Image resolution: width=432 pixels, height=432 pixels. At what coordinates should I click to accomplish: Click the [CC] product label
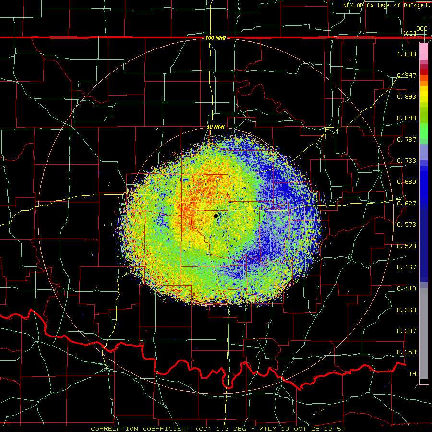pyautogui.click(x=410, y=33)
